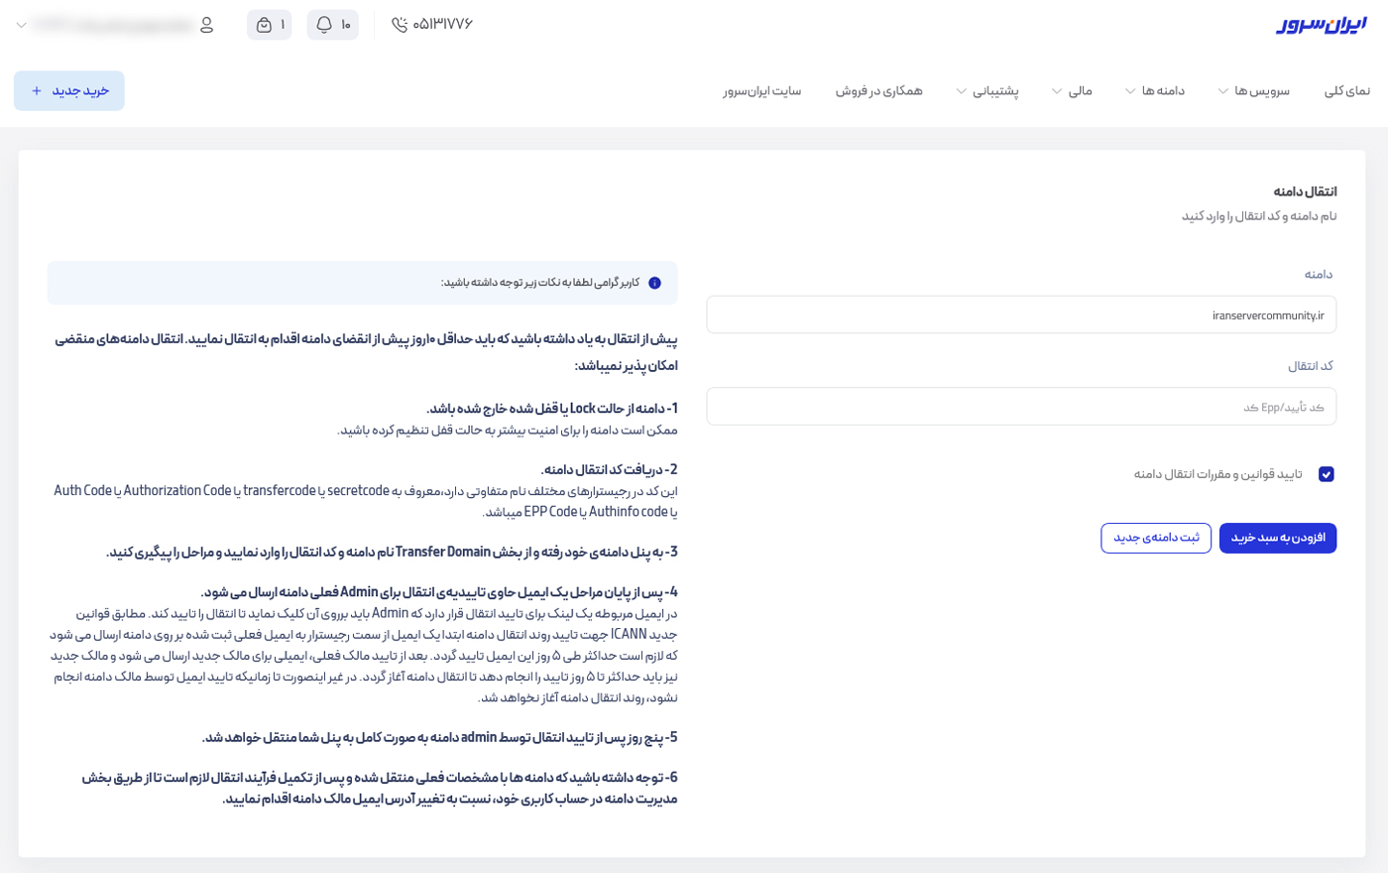Click the 'افزودن به سبد خرید' button
The width and height of the screenshot is (1388, 873).
point(1278,538)
